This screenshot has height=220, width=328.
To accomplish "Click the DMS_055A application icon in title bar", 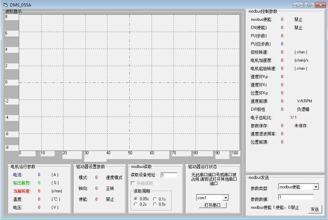I will (5, 5).
